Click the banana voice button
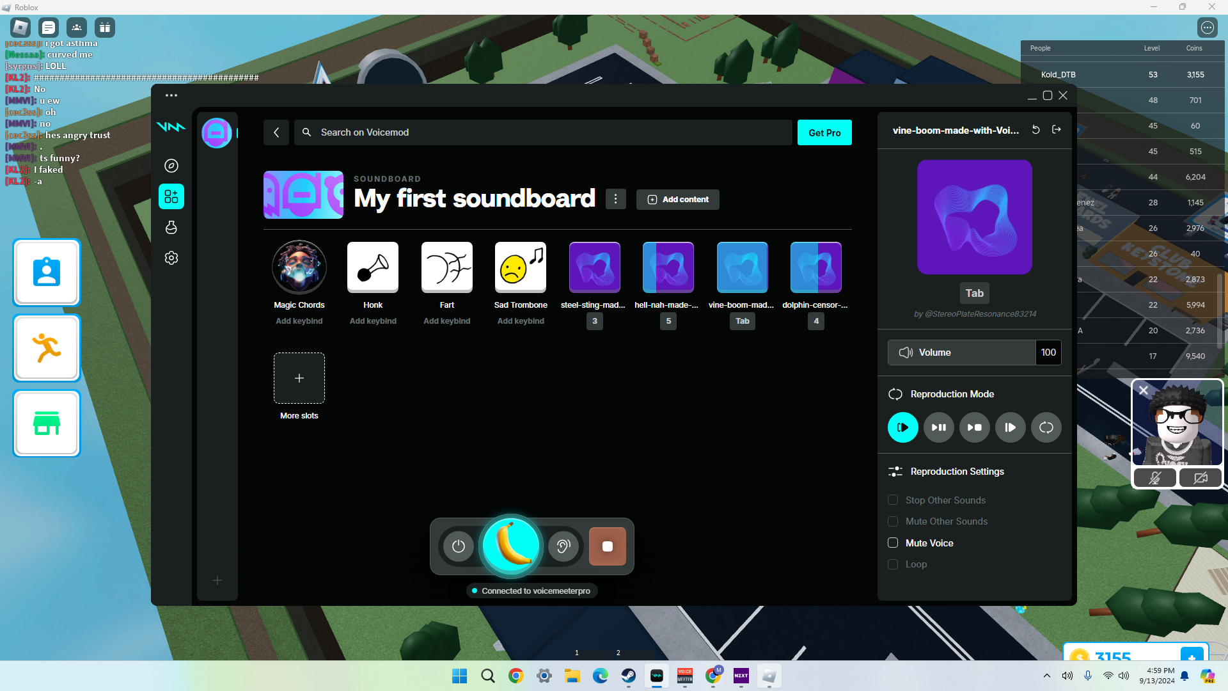The height and width of the screenshot is (691, 1228). coord(511,546)
